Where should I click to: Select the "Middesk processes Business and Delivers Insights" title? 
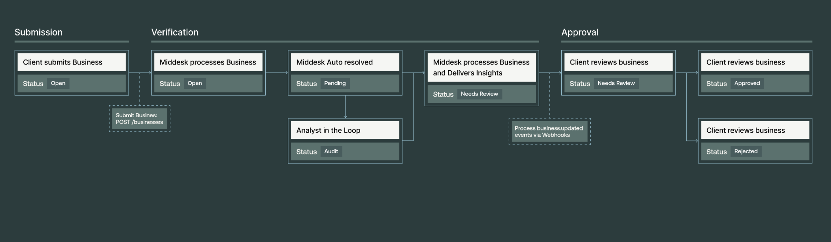481,68
